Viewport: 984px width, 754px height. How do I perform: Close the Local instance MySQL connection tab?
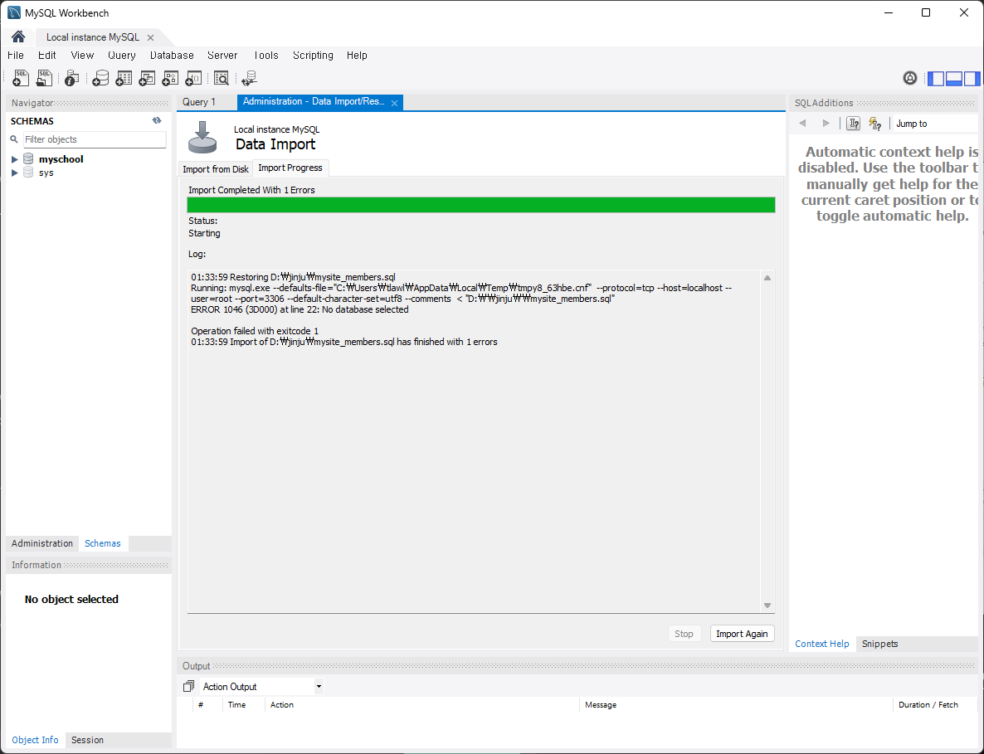[x=151, y=37]
